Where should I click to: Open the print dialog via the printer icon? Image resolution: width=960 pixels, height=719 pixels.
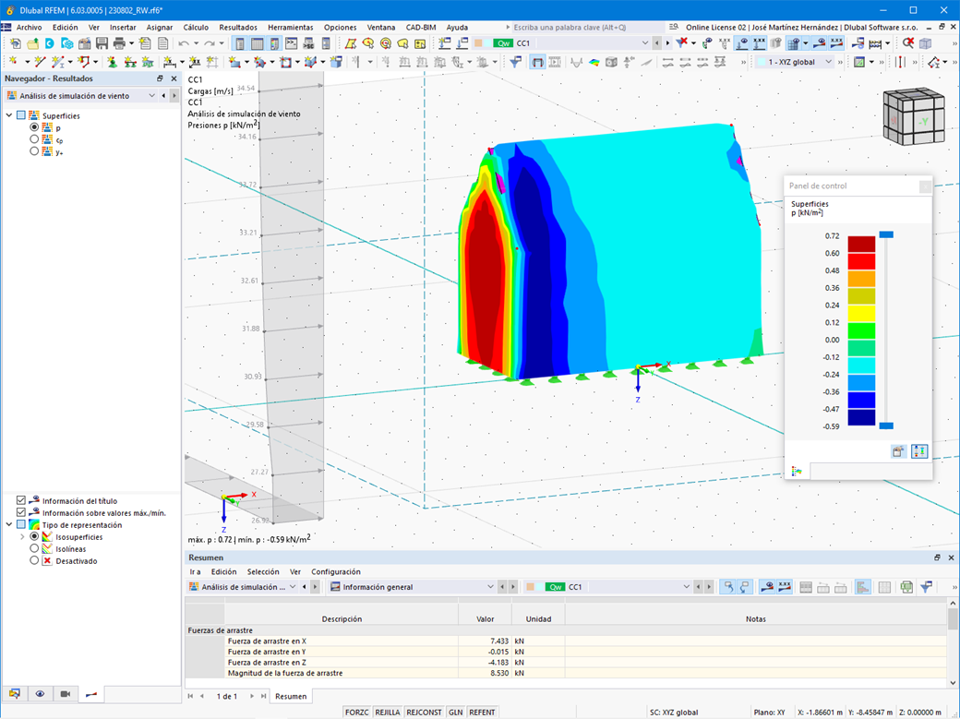(118, 43)
